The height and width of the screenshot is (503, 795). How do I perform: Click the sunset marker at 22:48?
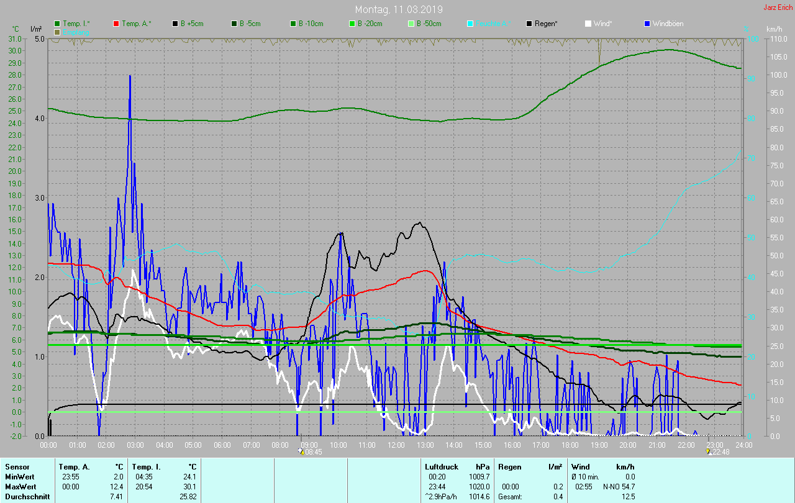[710, 451]
